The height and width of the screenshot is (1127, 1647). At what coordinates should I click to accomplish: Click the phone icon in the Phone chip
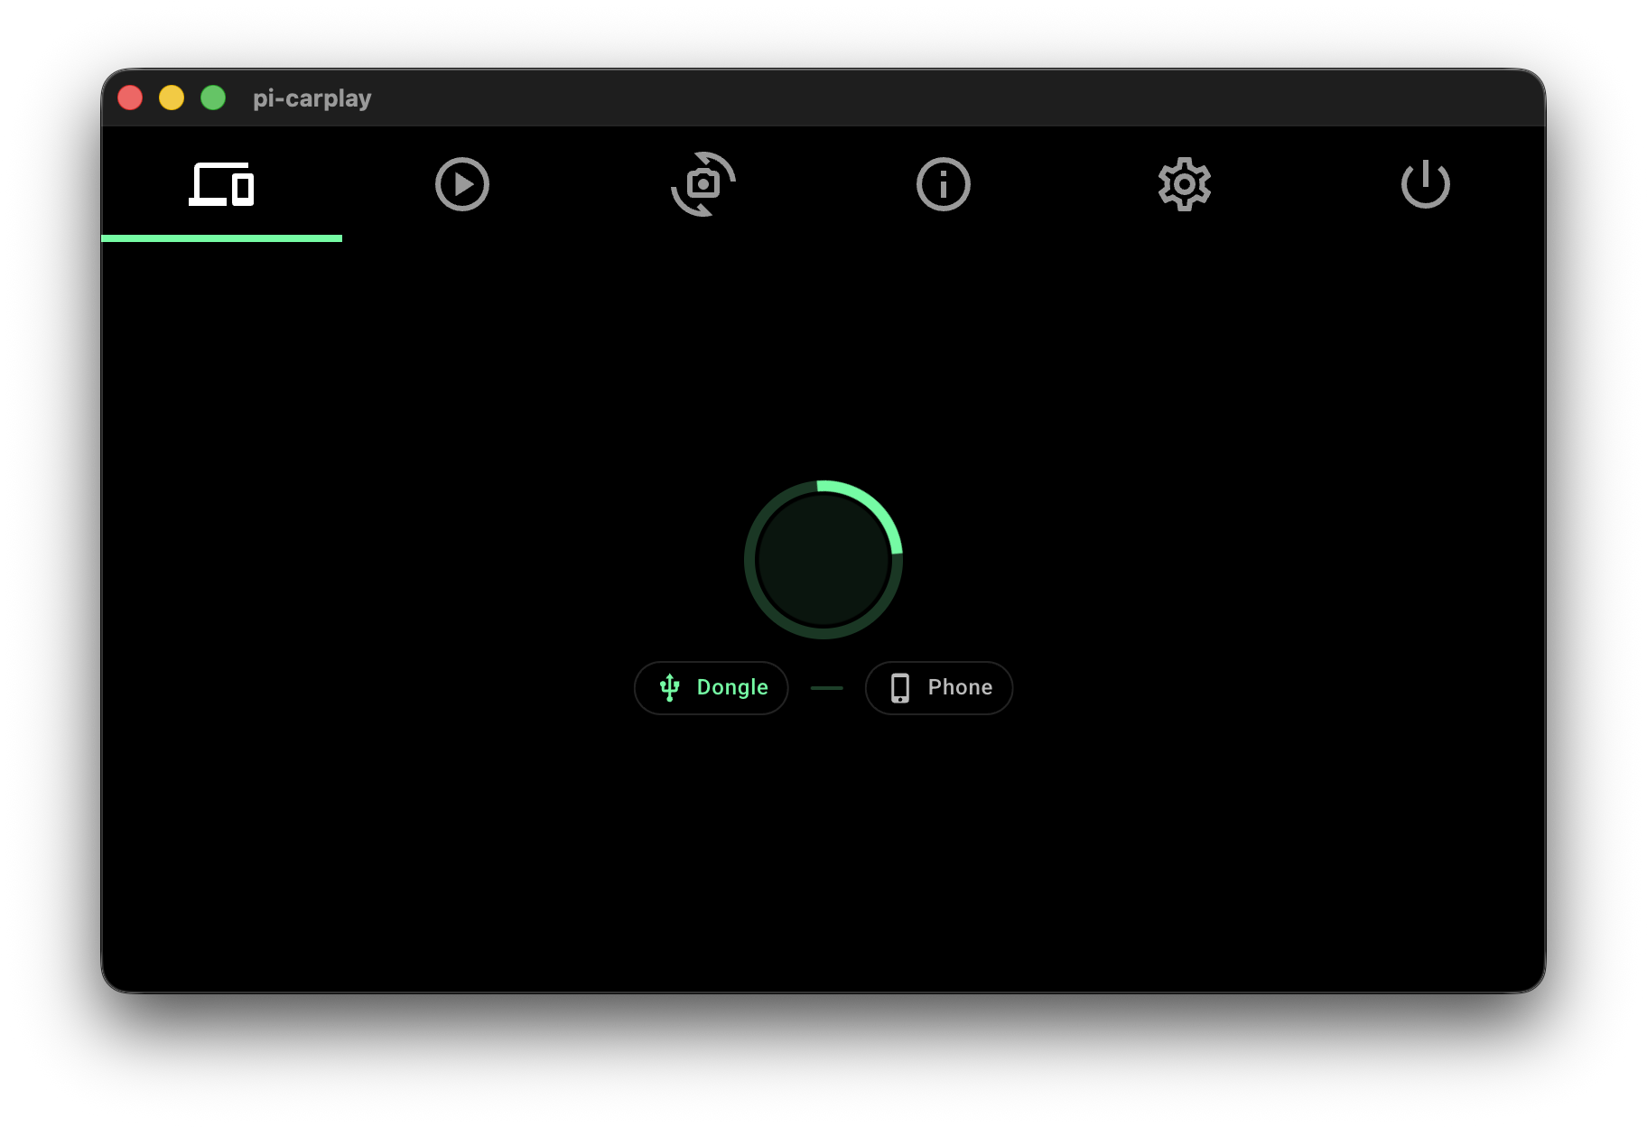click(x=899, y=687)
